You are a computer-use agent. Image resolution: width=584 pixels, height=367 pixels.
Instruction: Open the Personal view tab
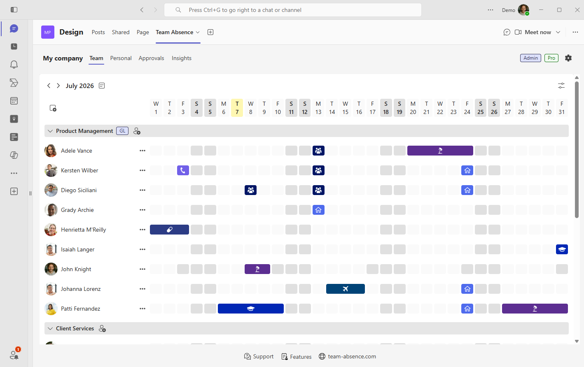[x=121, y=58]
